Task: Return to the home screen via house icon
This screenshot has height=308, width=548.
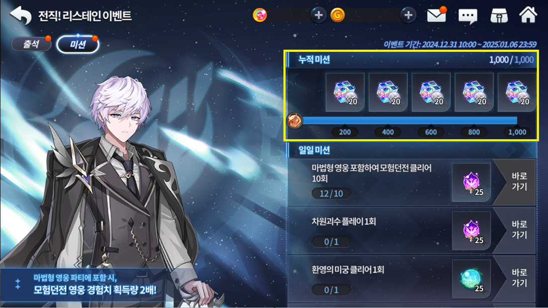Action: pyautogui.click(x=528, y=15)
